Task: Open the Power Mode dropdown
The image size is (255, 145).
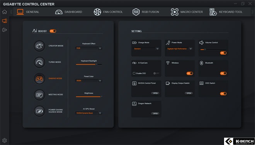Action: (x=180, y=49)
